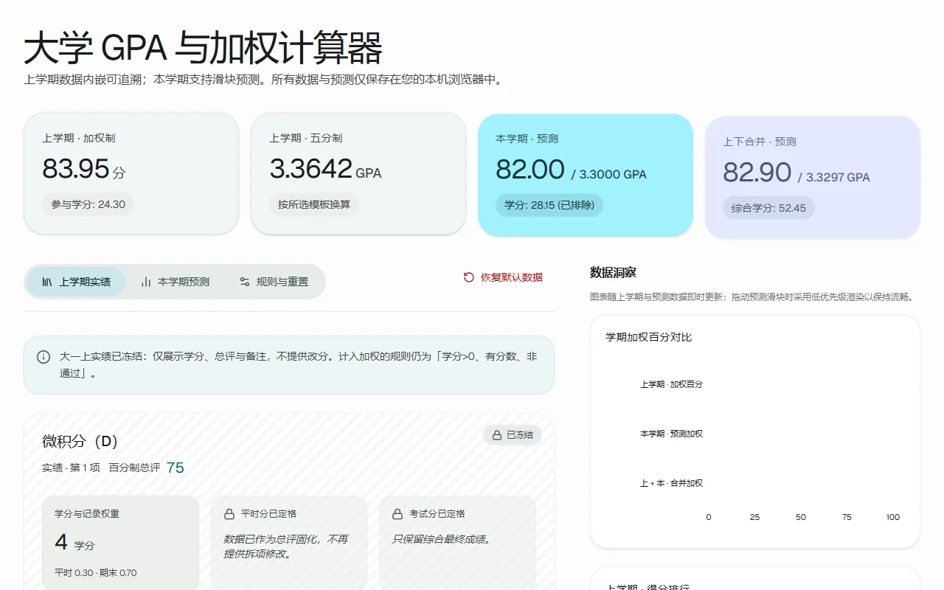Click the 学期加权百分对比 chart title
Image resolution: width=944 pixels, height=590 pixels.
[649, 337]
